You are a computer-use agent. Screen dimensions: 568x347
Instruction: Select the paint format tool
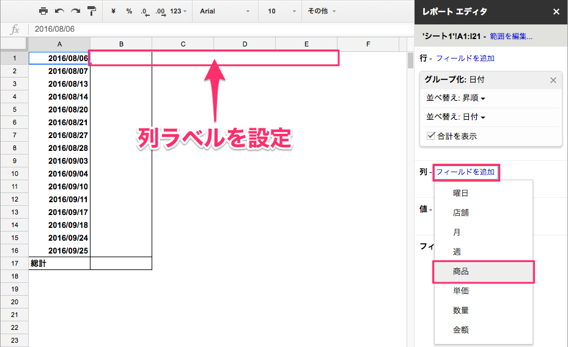[x=92, y=11]
